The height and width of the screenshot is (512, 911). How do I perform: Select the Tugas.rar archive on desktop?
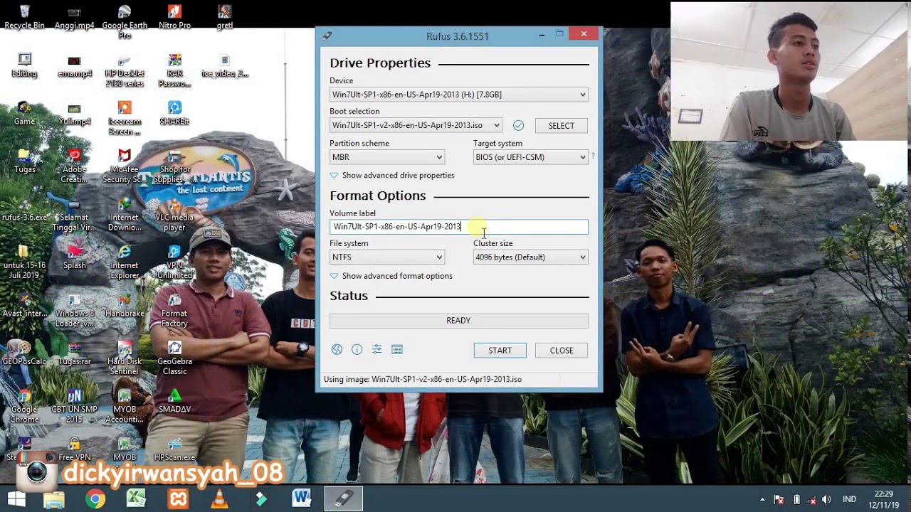click(75, 353)
